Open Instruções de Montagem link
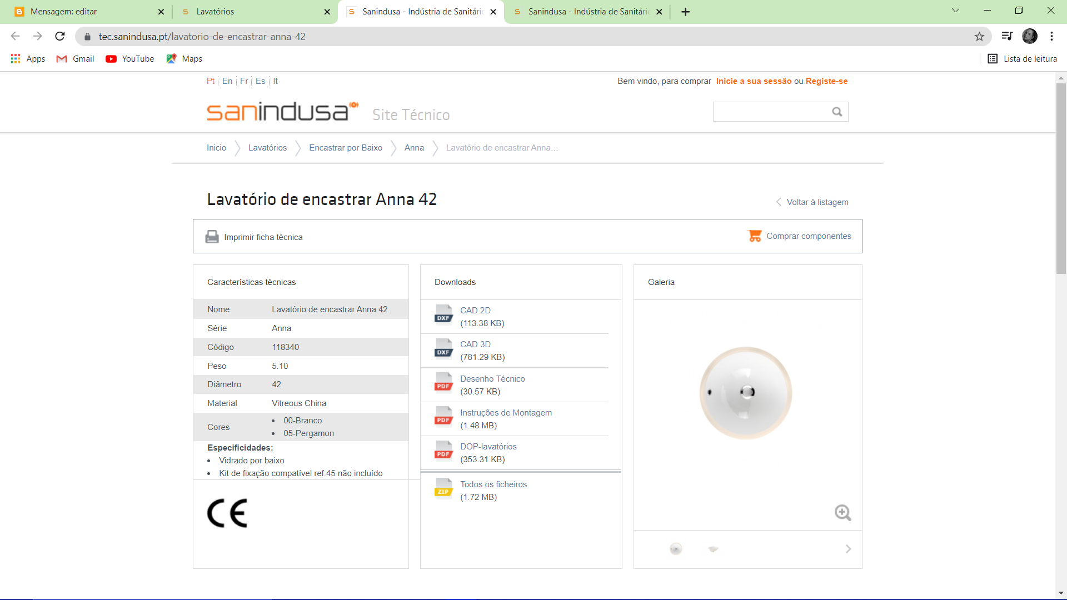The image size is (1067, 600). [506, 413]
